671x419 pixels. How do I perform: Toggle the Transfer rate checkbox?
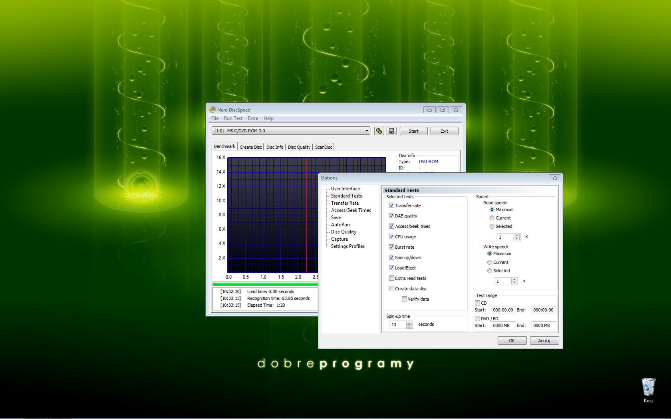point(391,205)
